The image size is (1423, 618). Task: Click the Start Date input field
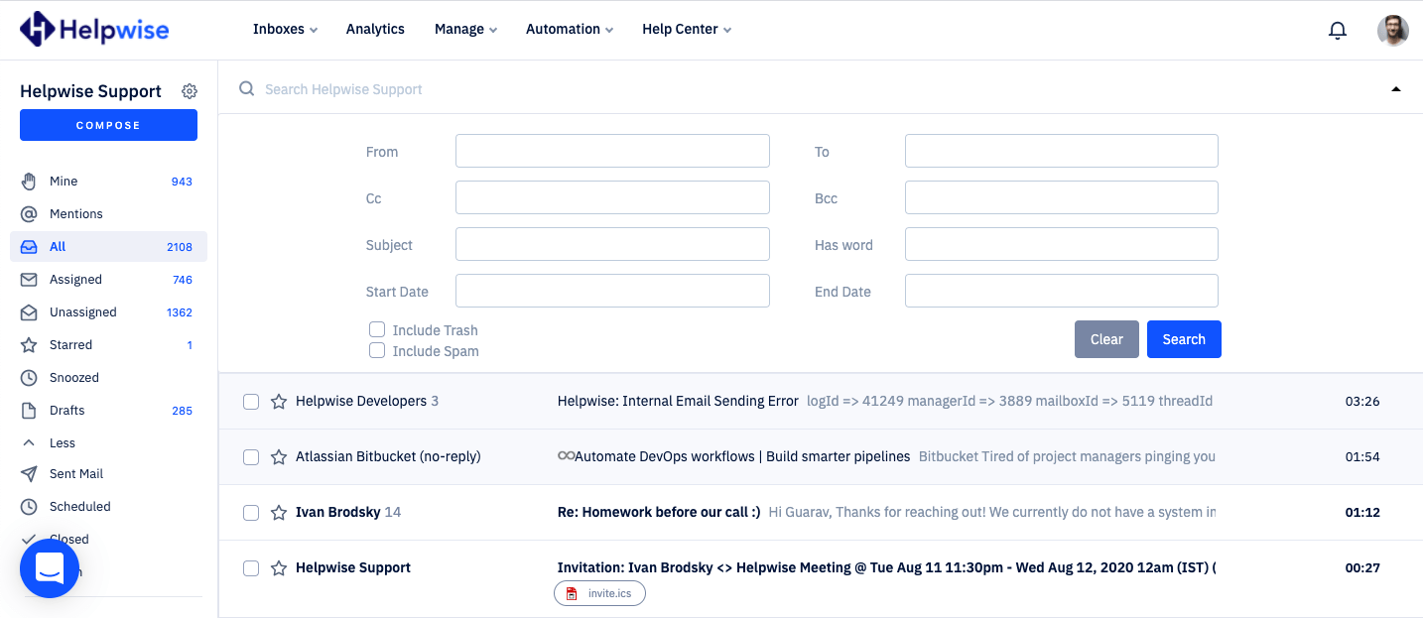[612, 291]
